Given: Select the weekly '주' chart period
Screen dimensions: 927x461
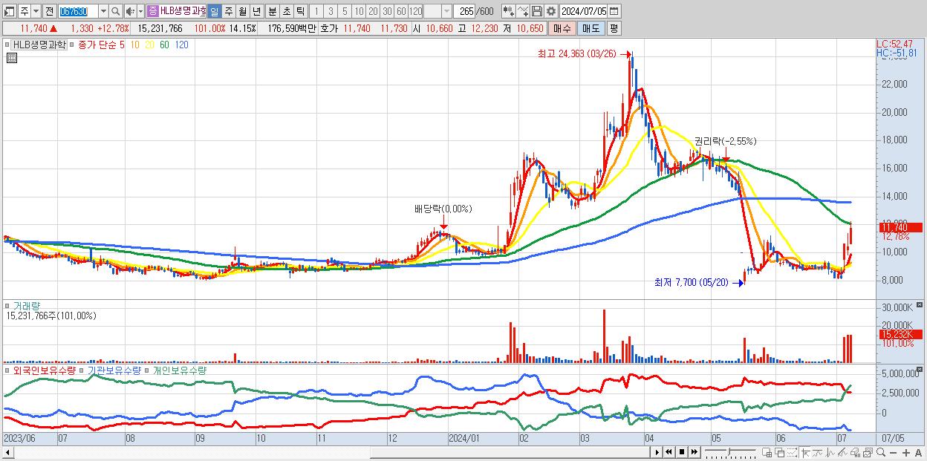Looking at the screenshot, I should 229,11.
